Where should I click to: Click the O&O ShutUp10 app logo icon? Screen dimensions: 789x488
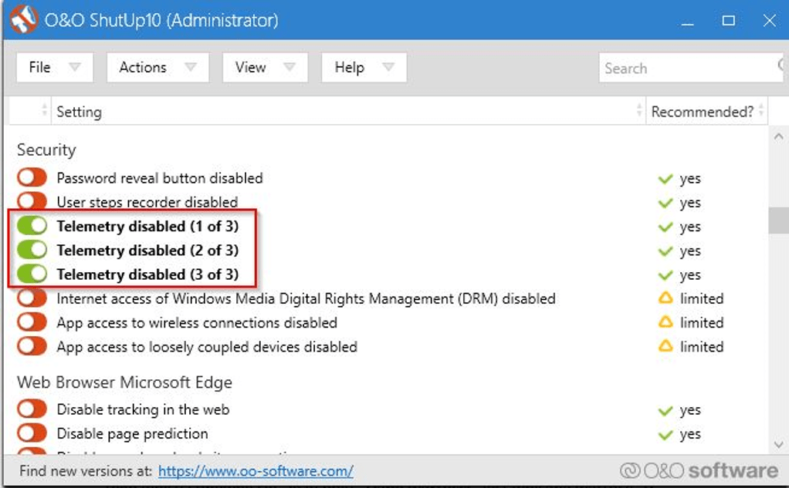click(24, 19)
